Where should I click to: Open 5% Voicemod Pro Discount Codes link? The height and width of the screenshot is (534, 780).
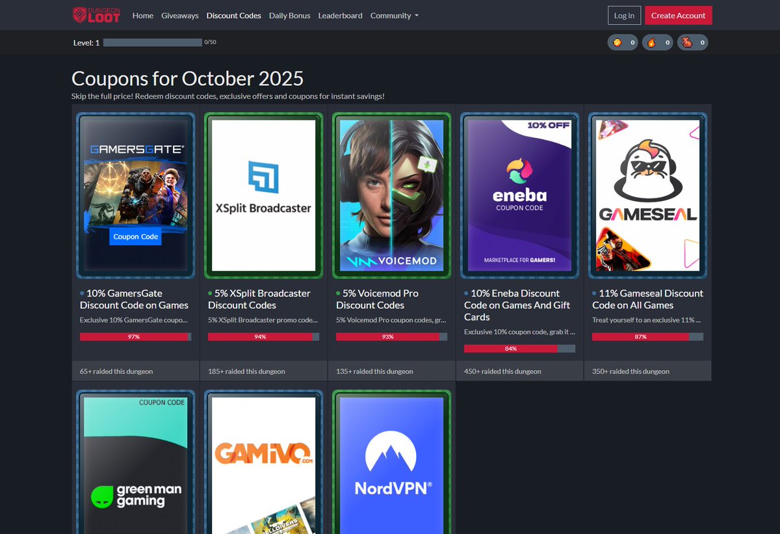coord(378,299)
